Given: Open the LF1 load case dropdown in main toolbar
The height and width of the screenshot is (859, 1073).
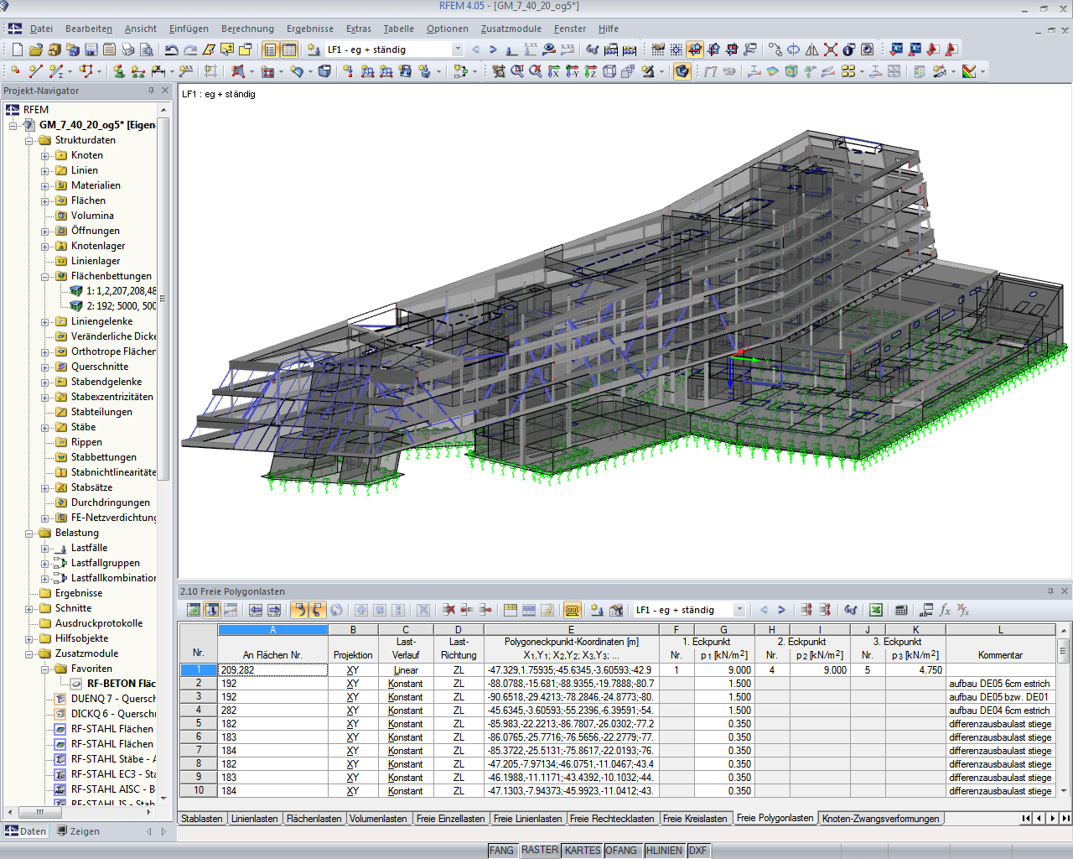Looking at the screenshot, I should click(458, 49).
